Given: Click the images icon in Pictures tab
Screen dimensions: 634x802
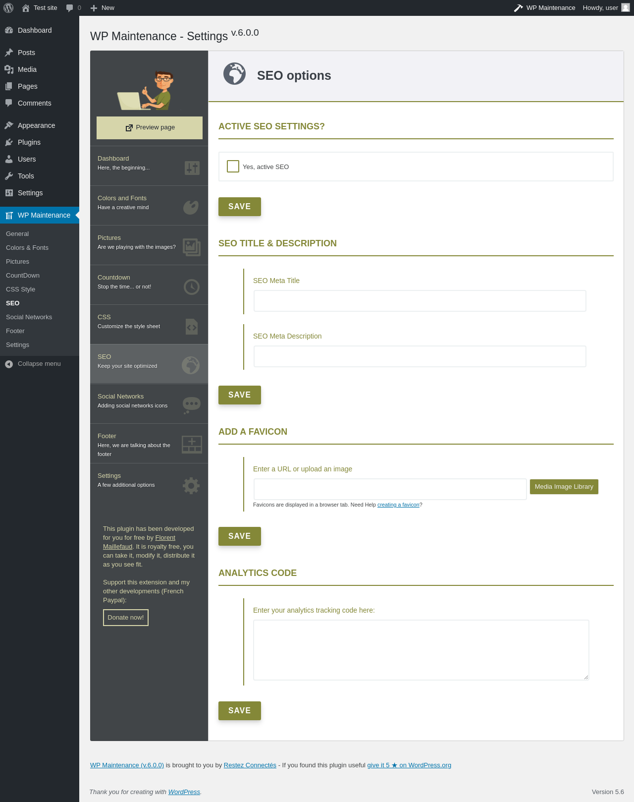Looking at the screenshot, I should pos(192,247).
